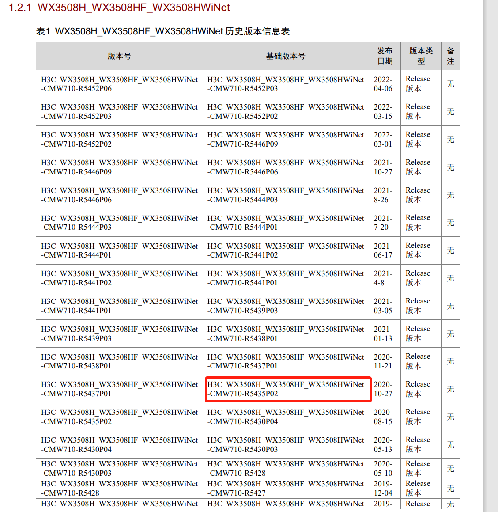This screenshot has width=498, height=512.
Task: Click release date 2020-05-13
Action: 383,445
